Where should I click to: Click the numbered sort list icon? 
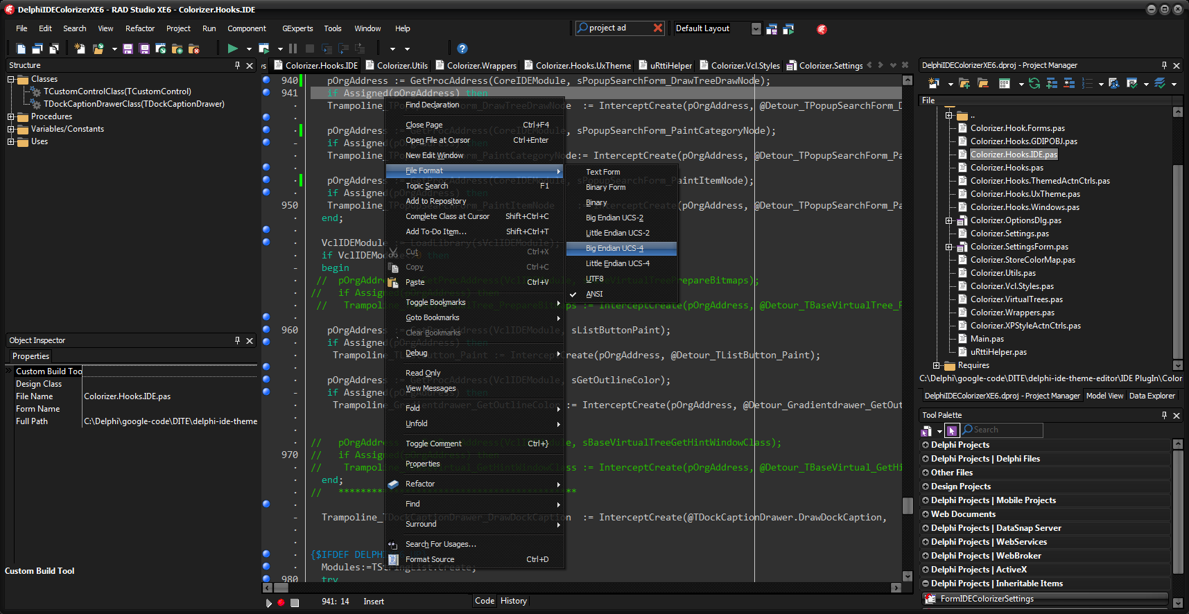1087,83
